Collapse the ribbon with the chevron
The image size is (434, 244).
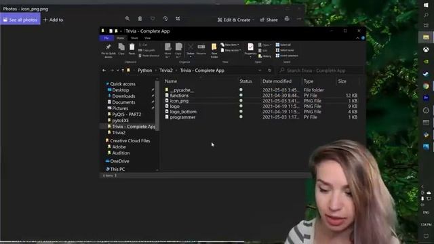coord(357,38)
